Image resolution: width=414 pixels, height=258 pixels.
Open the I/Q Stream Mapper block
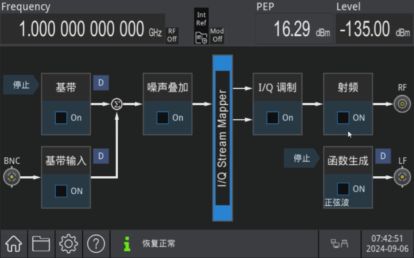coord(222,138)
